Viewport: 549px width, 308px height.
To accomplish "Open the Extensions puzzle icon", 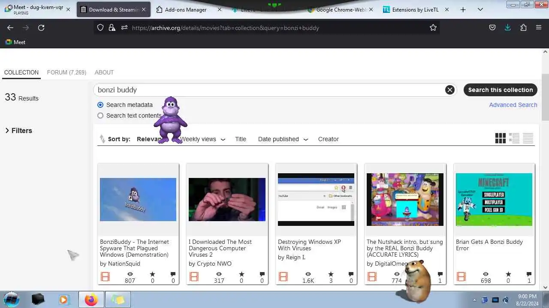I will coord(523,27).
